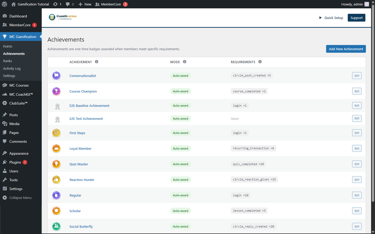The width and height of the screenshot is (375, 234).
Task: Open the Gamification Tutorial site home icon
Action: coord(14,4)
